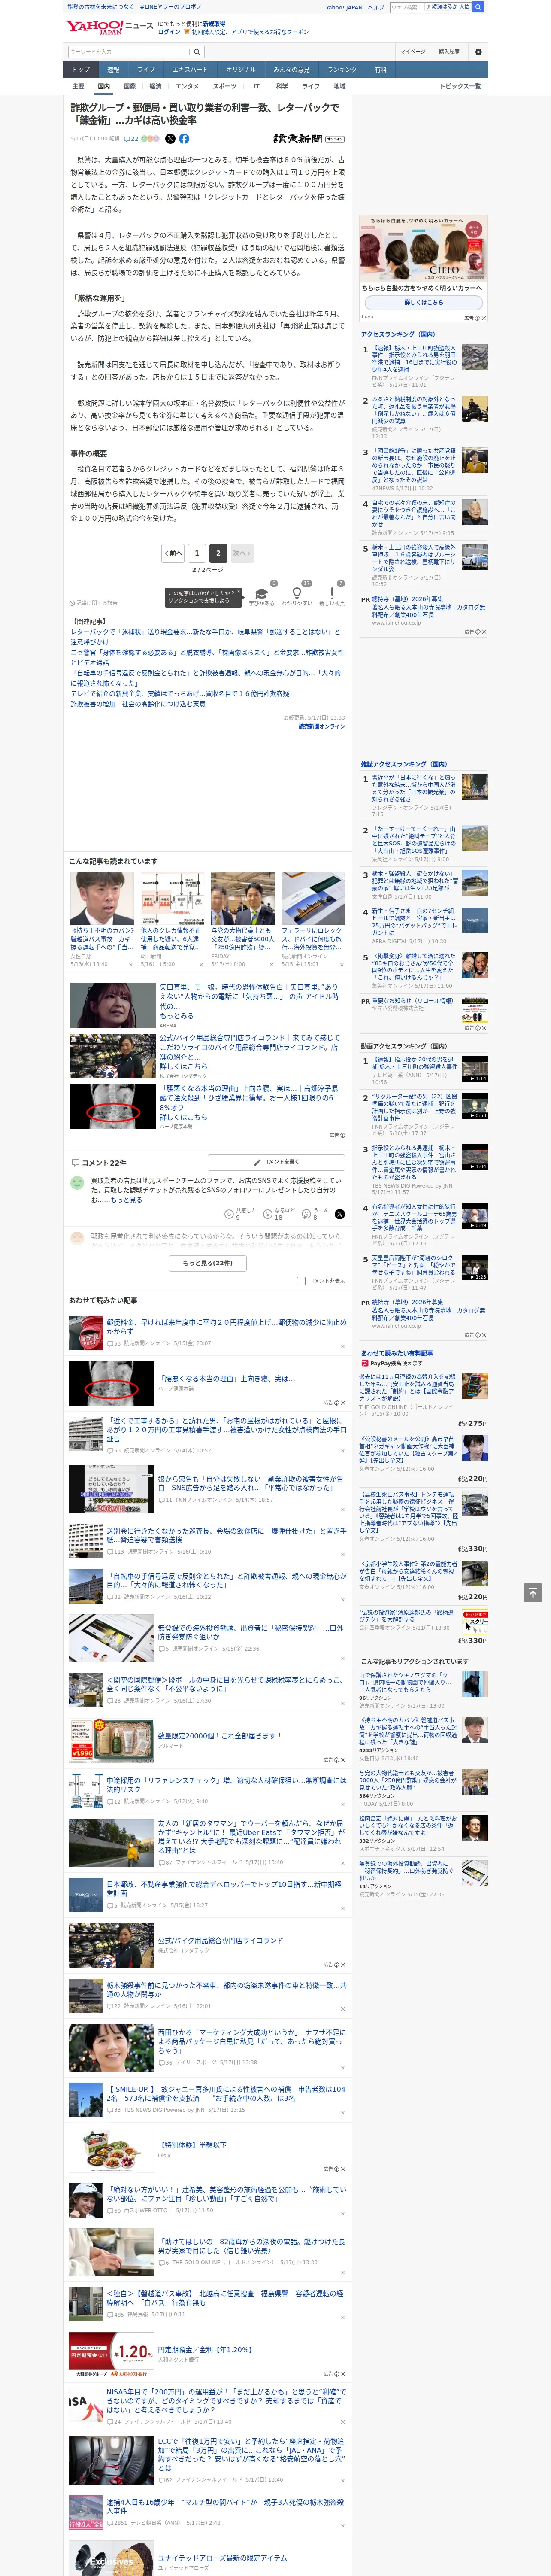The height and width of the screenshot is (2576, 551).
Task: Select the 国際 category tab
Action: tap(129, 86)
